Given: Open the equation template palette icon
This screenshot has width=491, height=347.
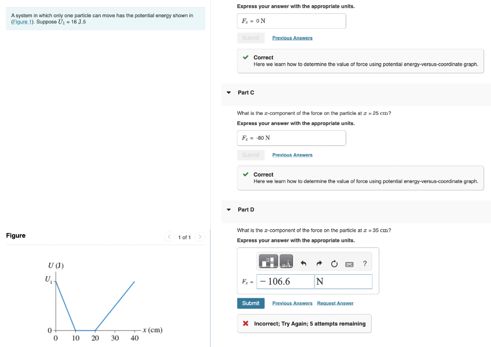Looking at the screenshot, I should 269,261.
